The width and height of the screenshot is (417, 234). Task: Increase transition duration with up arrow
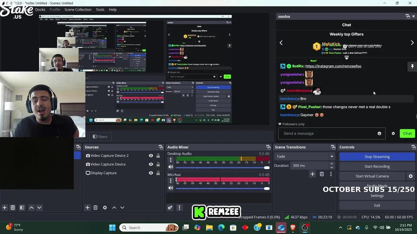click(332, 164)
